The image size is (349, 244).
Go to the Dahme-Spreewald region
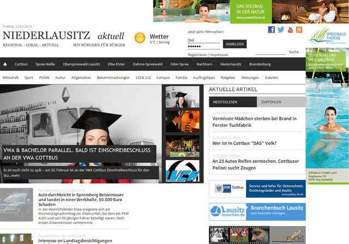point(148,64)
